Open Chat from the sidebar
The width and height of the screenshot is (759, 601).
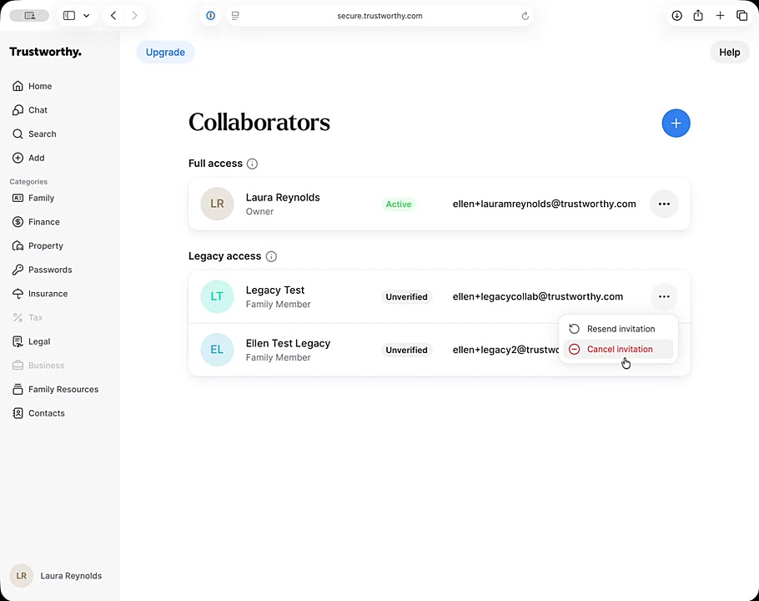(38, 110)
